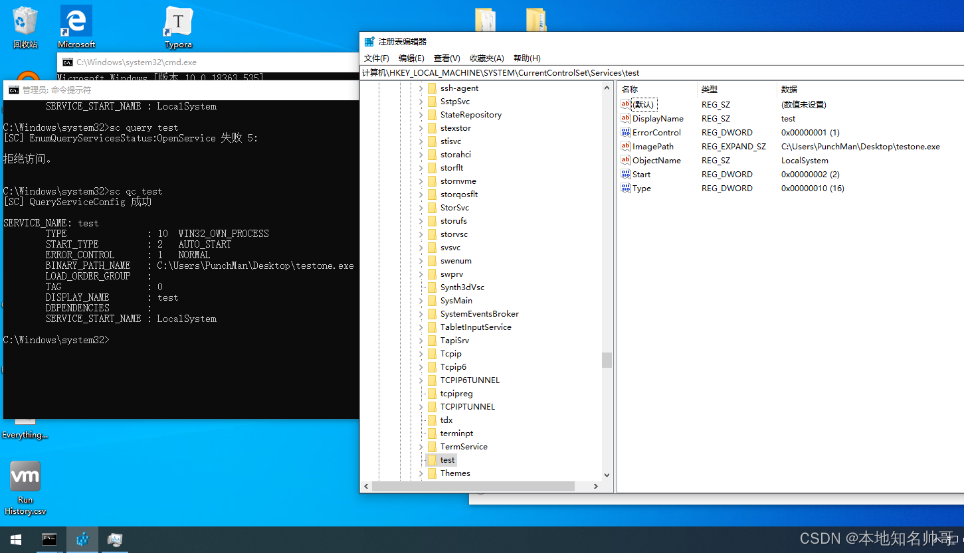Click the tree vertical scrollbar thumb

(x=607, y=360)
